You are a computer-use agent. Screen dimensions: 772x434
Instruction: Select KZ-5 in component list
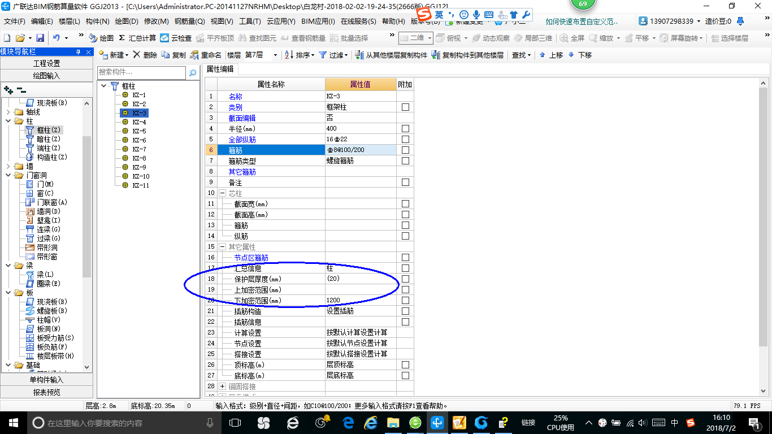(x=139, y=131)
